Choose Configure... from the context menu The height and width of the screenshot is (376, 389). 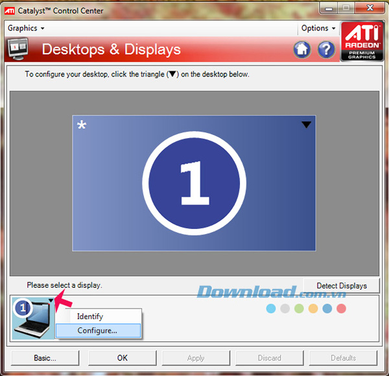(x=99, y=331)
